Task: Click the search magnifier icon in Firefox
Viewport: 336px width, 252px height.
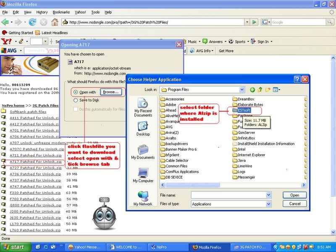Action: [330, 22]
